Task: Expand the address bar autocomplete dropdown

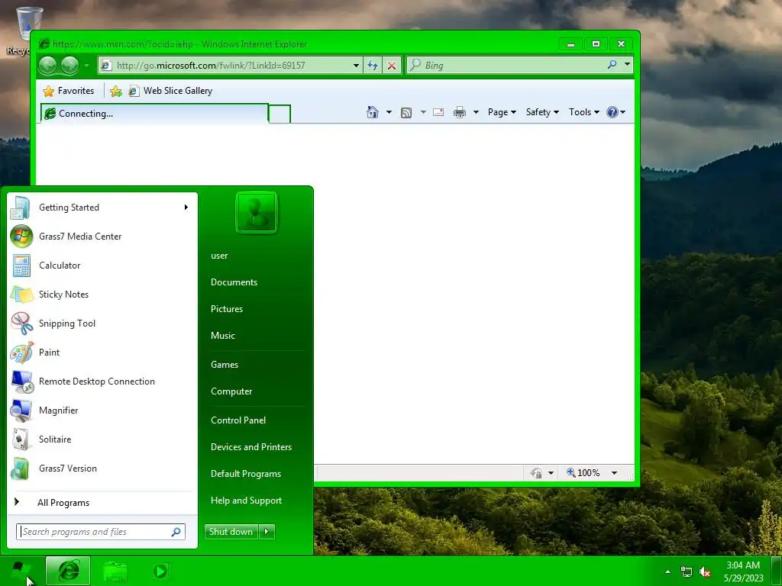Action: point(356,66)
